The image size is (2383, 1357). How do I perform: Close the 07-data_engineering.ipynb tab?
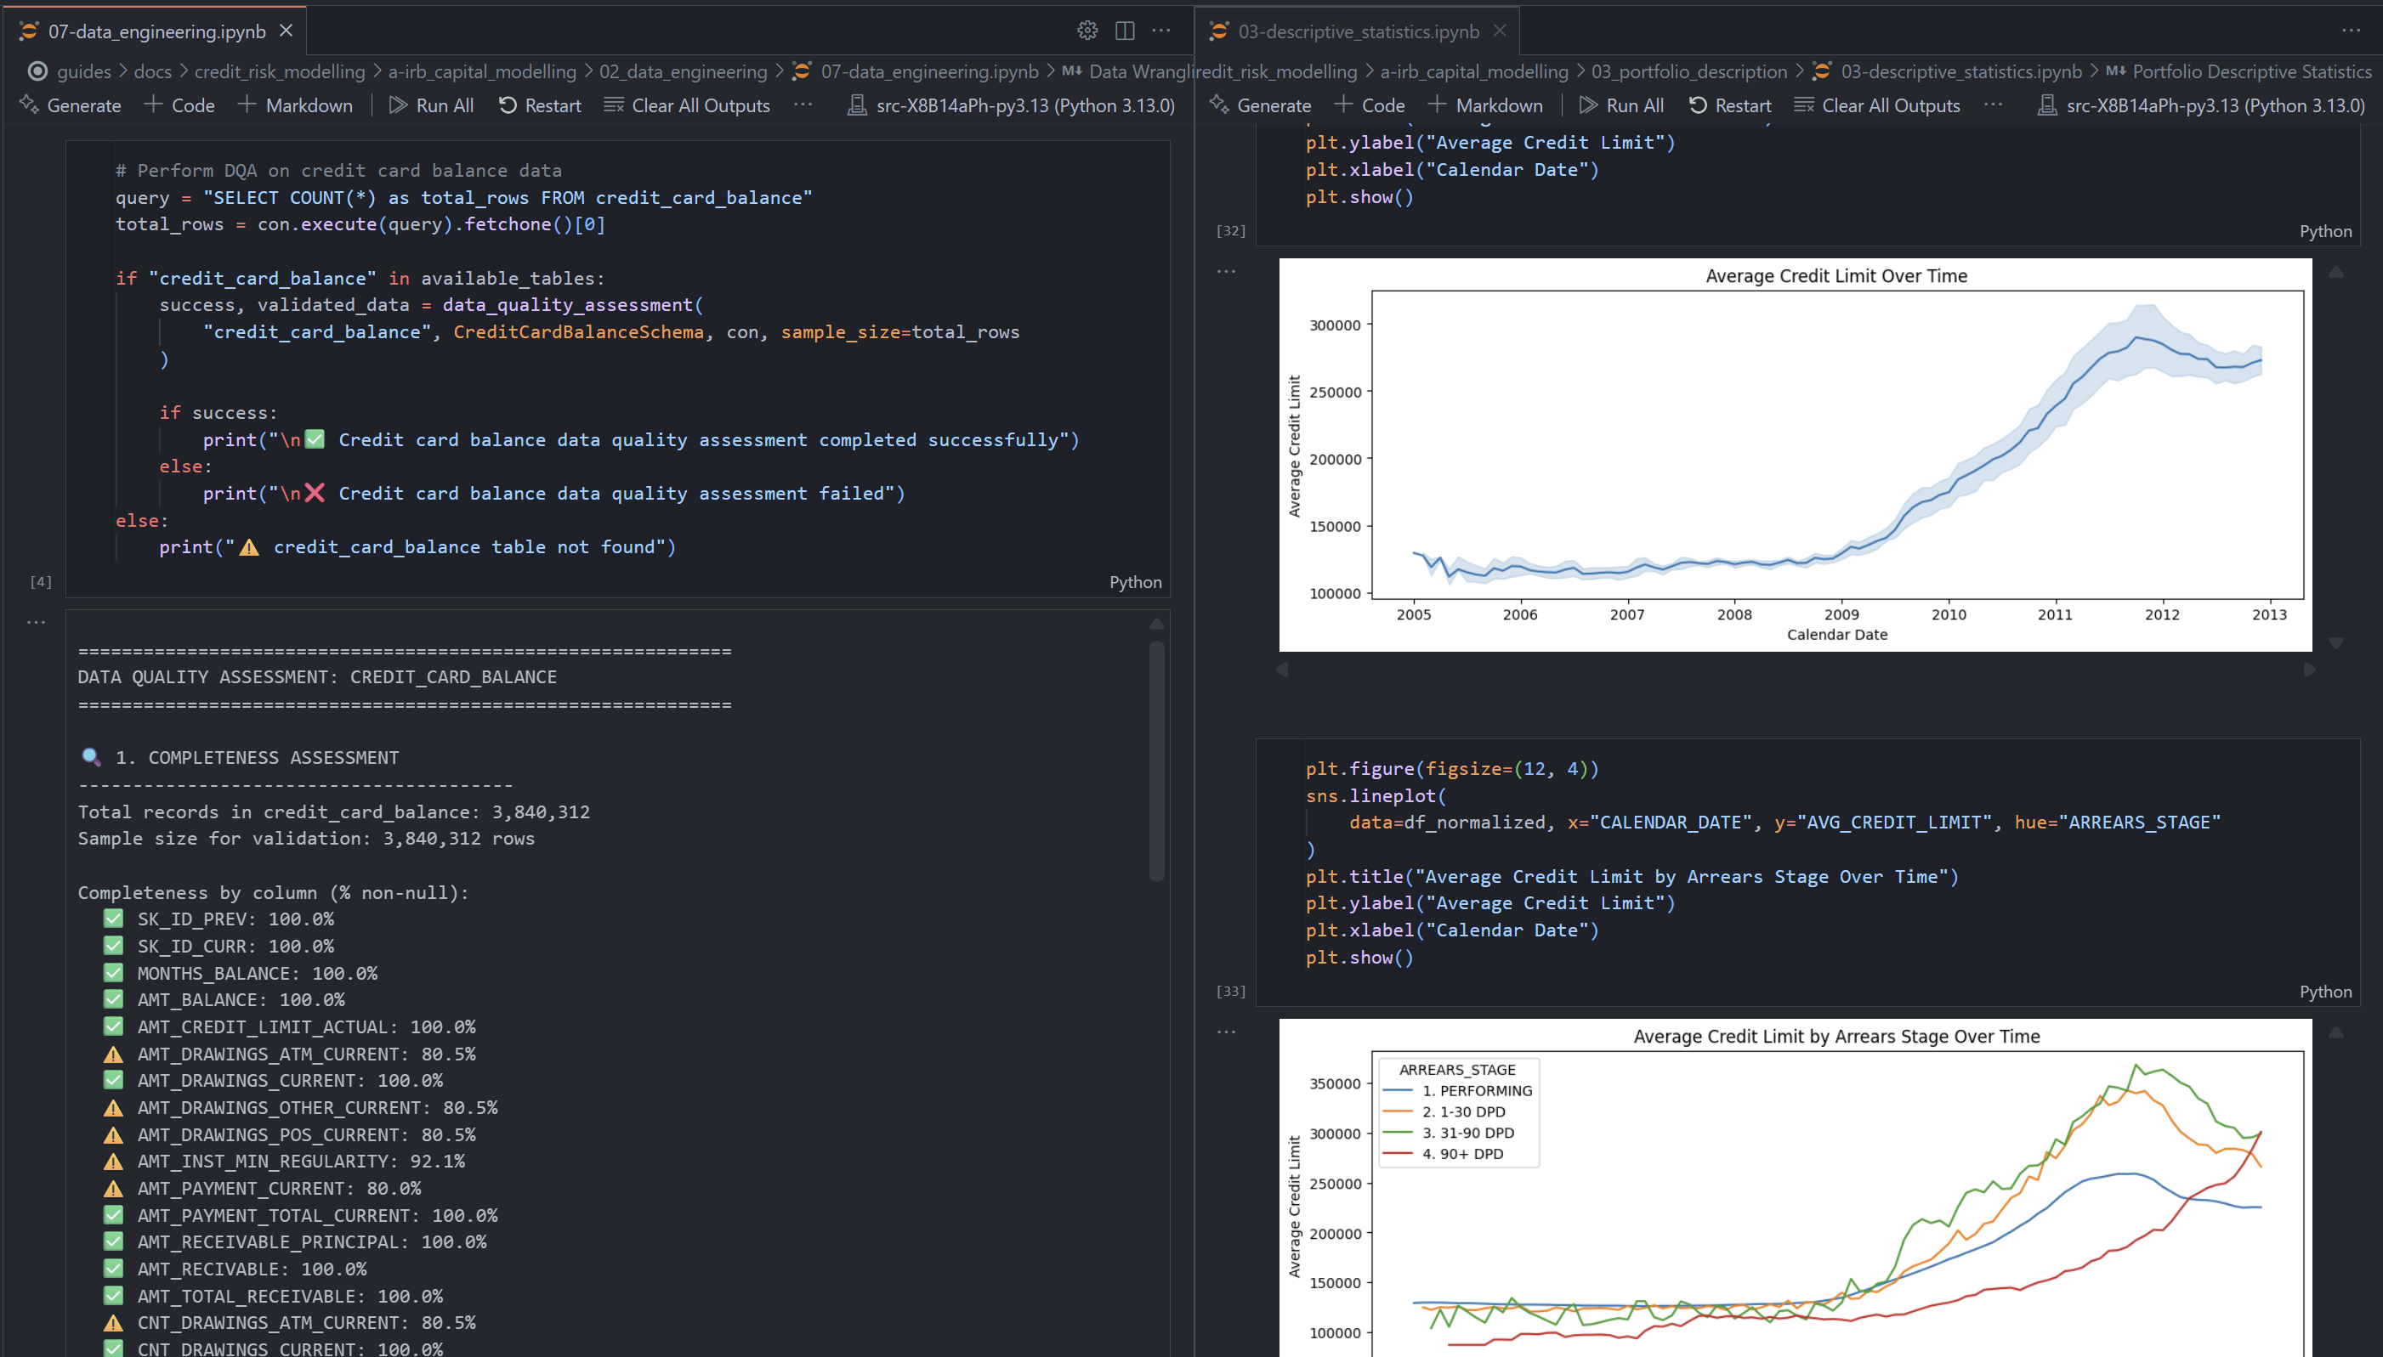pyautogui.click(x=287, y=31)
